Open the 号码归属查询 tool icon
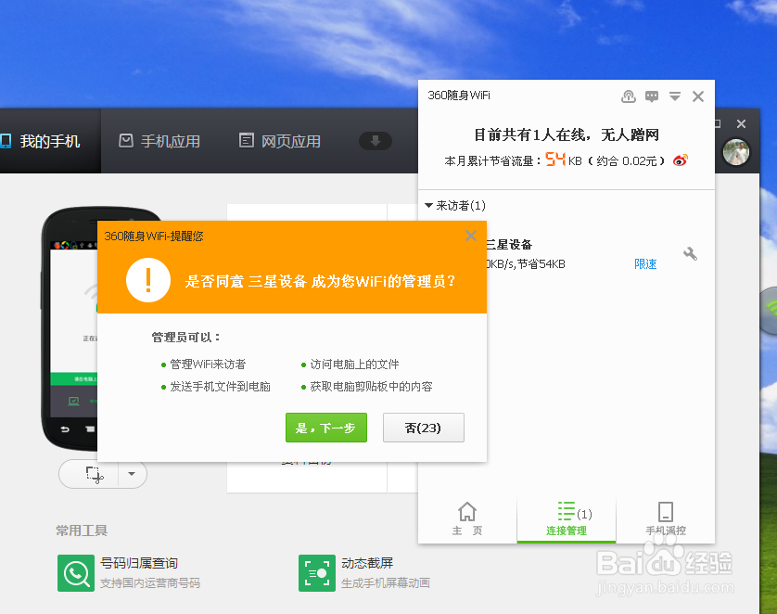This screenshot has height=614, width=777. coord(76,573)
